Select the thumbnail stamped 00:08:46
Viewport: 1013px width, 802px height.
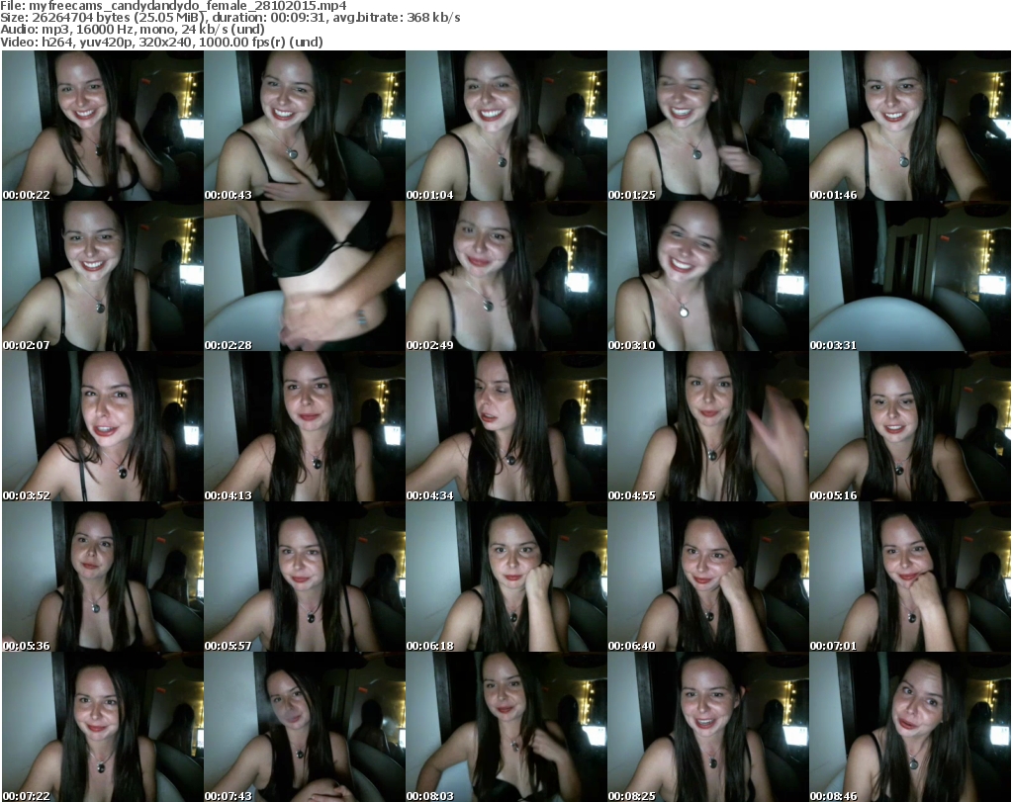(x=910, y=727)
